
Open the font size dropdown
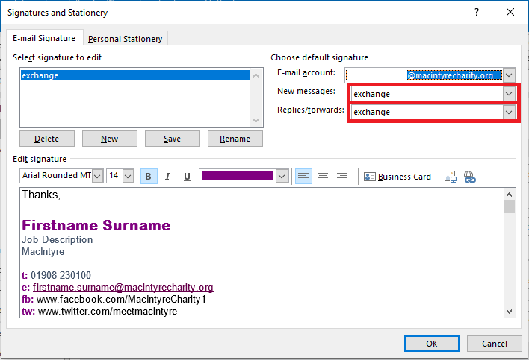pos(128,177)
